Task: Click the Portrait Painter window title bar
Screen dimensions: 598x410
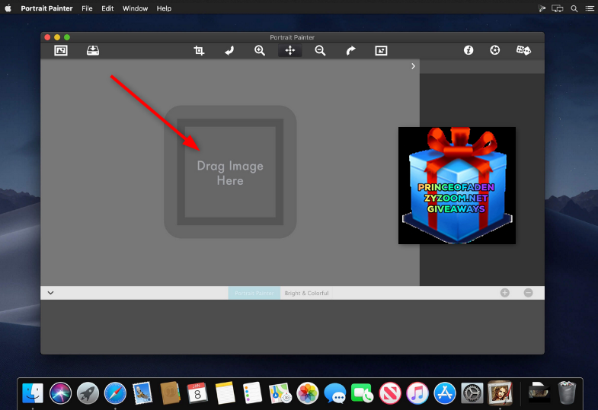Action: (x=292, y=37)
